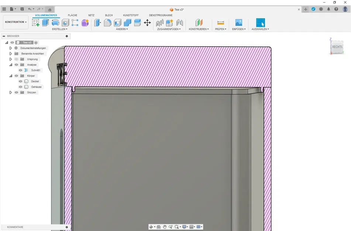Viewport: 351px width, 231px height.
Task: Toggle visibility of Körper folder
Action: (16, 76)
